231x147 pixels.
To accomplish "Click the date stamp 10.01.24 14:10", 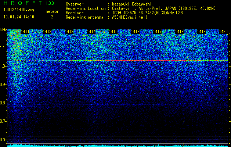I will pyautogui.click(x=19, y=17).
